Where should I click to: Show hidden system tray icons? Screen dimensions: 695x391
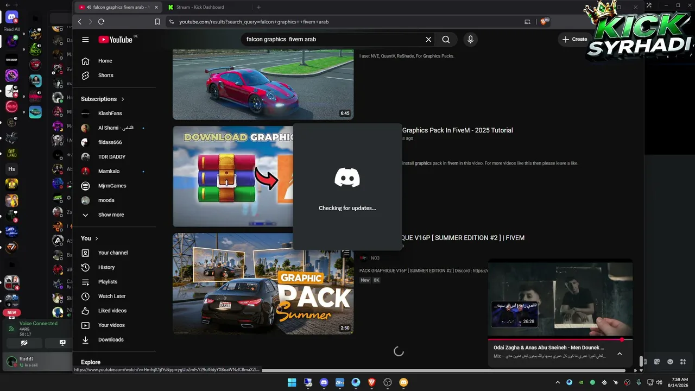[x=558, y=382]
